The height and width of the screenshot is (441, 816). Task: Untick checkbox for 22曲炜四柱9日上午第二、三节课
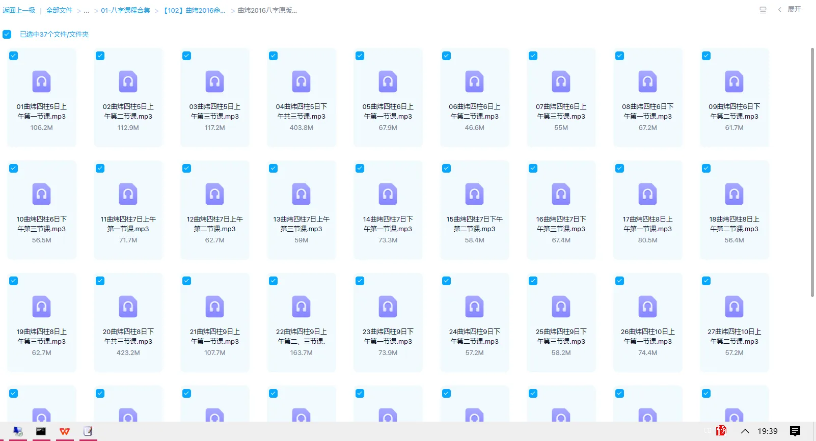click(274, 281)
